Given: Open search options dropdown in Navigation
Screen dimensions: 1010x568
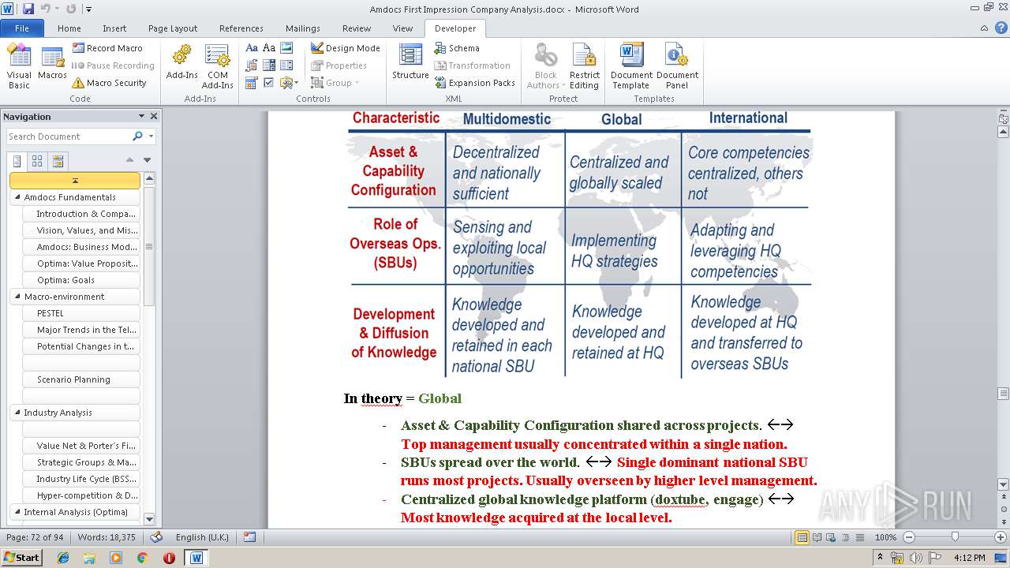Looking at the screenshot, I should 151,136.
